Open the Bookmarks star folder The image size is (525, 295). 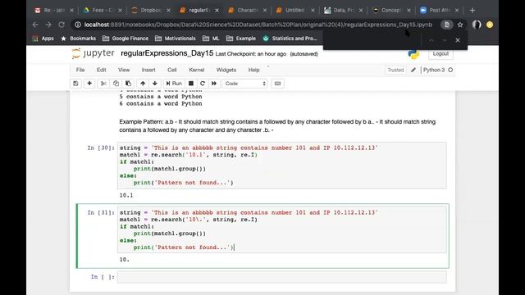(78, 39)
